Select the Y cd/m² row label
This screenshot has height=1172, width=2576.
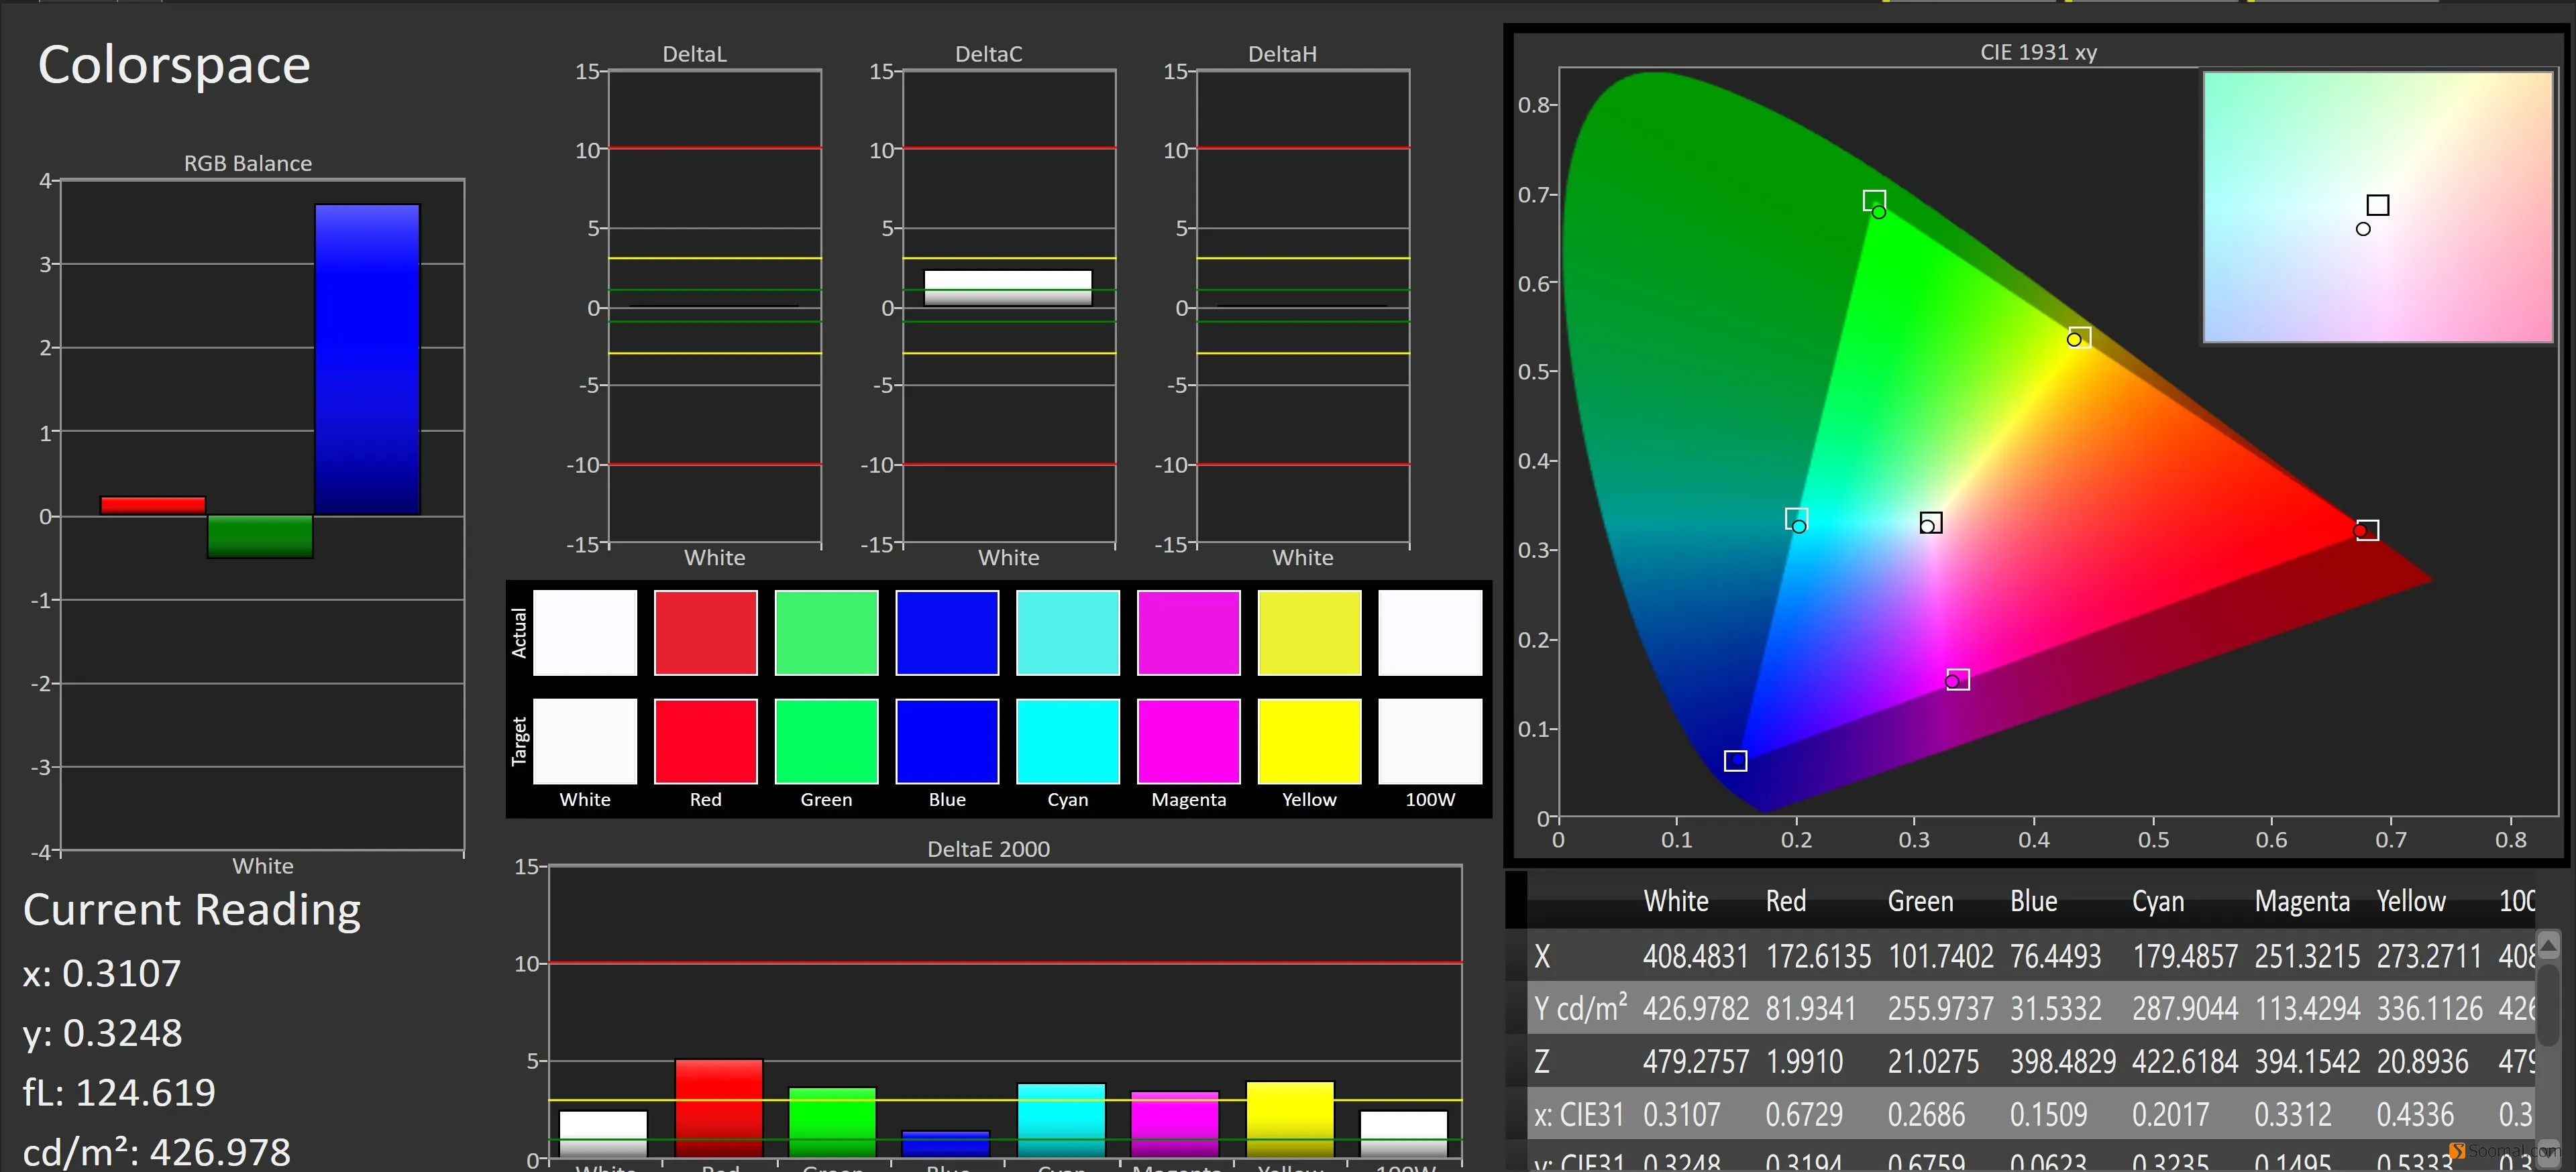(x=1581, y=1008)
